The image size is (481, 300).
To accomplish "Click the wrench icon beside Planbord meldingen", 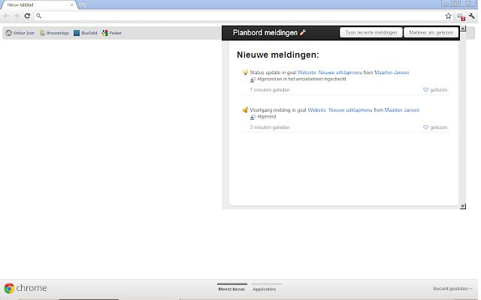I will tap(303, 32).
